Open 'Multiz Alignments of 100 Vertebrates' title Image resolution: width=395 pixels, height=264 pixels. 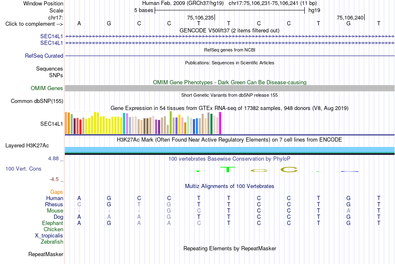[230, 186]
